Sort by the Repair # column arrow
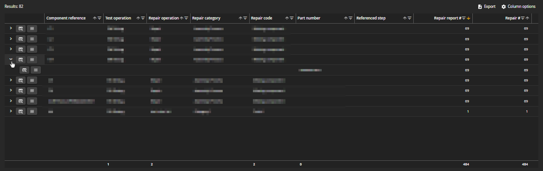Viewport: 543px width, 171px height. [527, 19]
